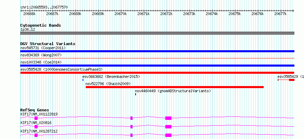Open the KIF17|NM_020816 transcript label
The image size is (304, 139).
36,123
